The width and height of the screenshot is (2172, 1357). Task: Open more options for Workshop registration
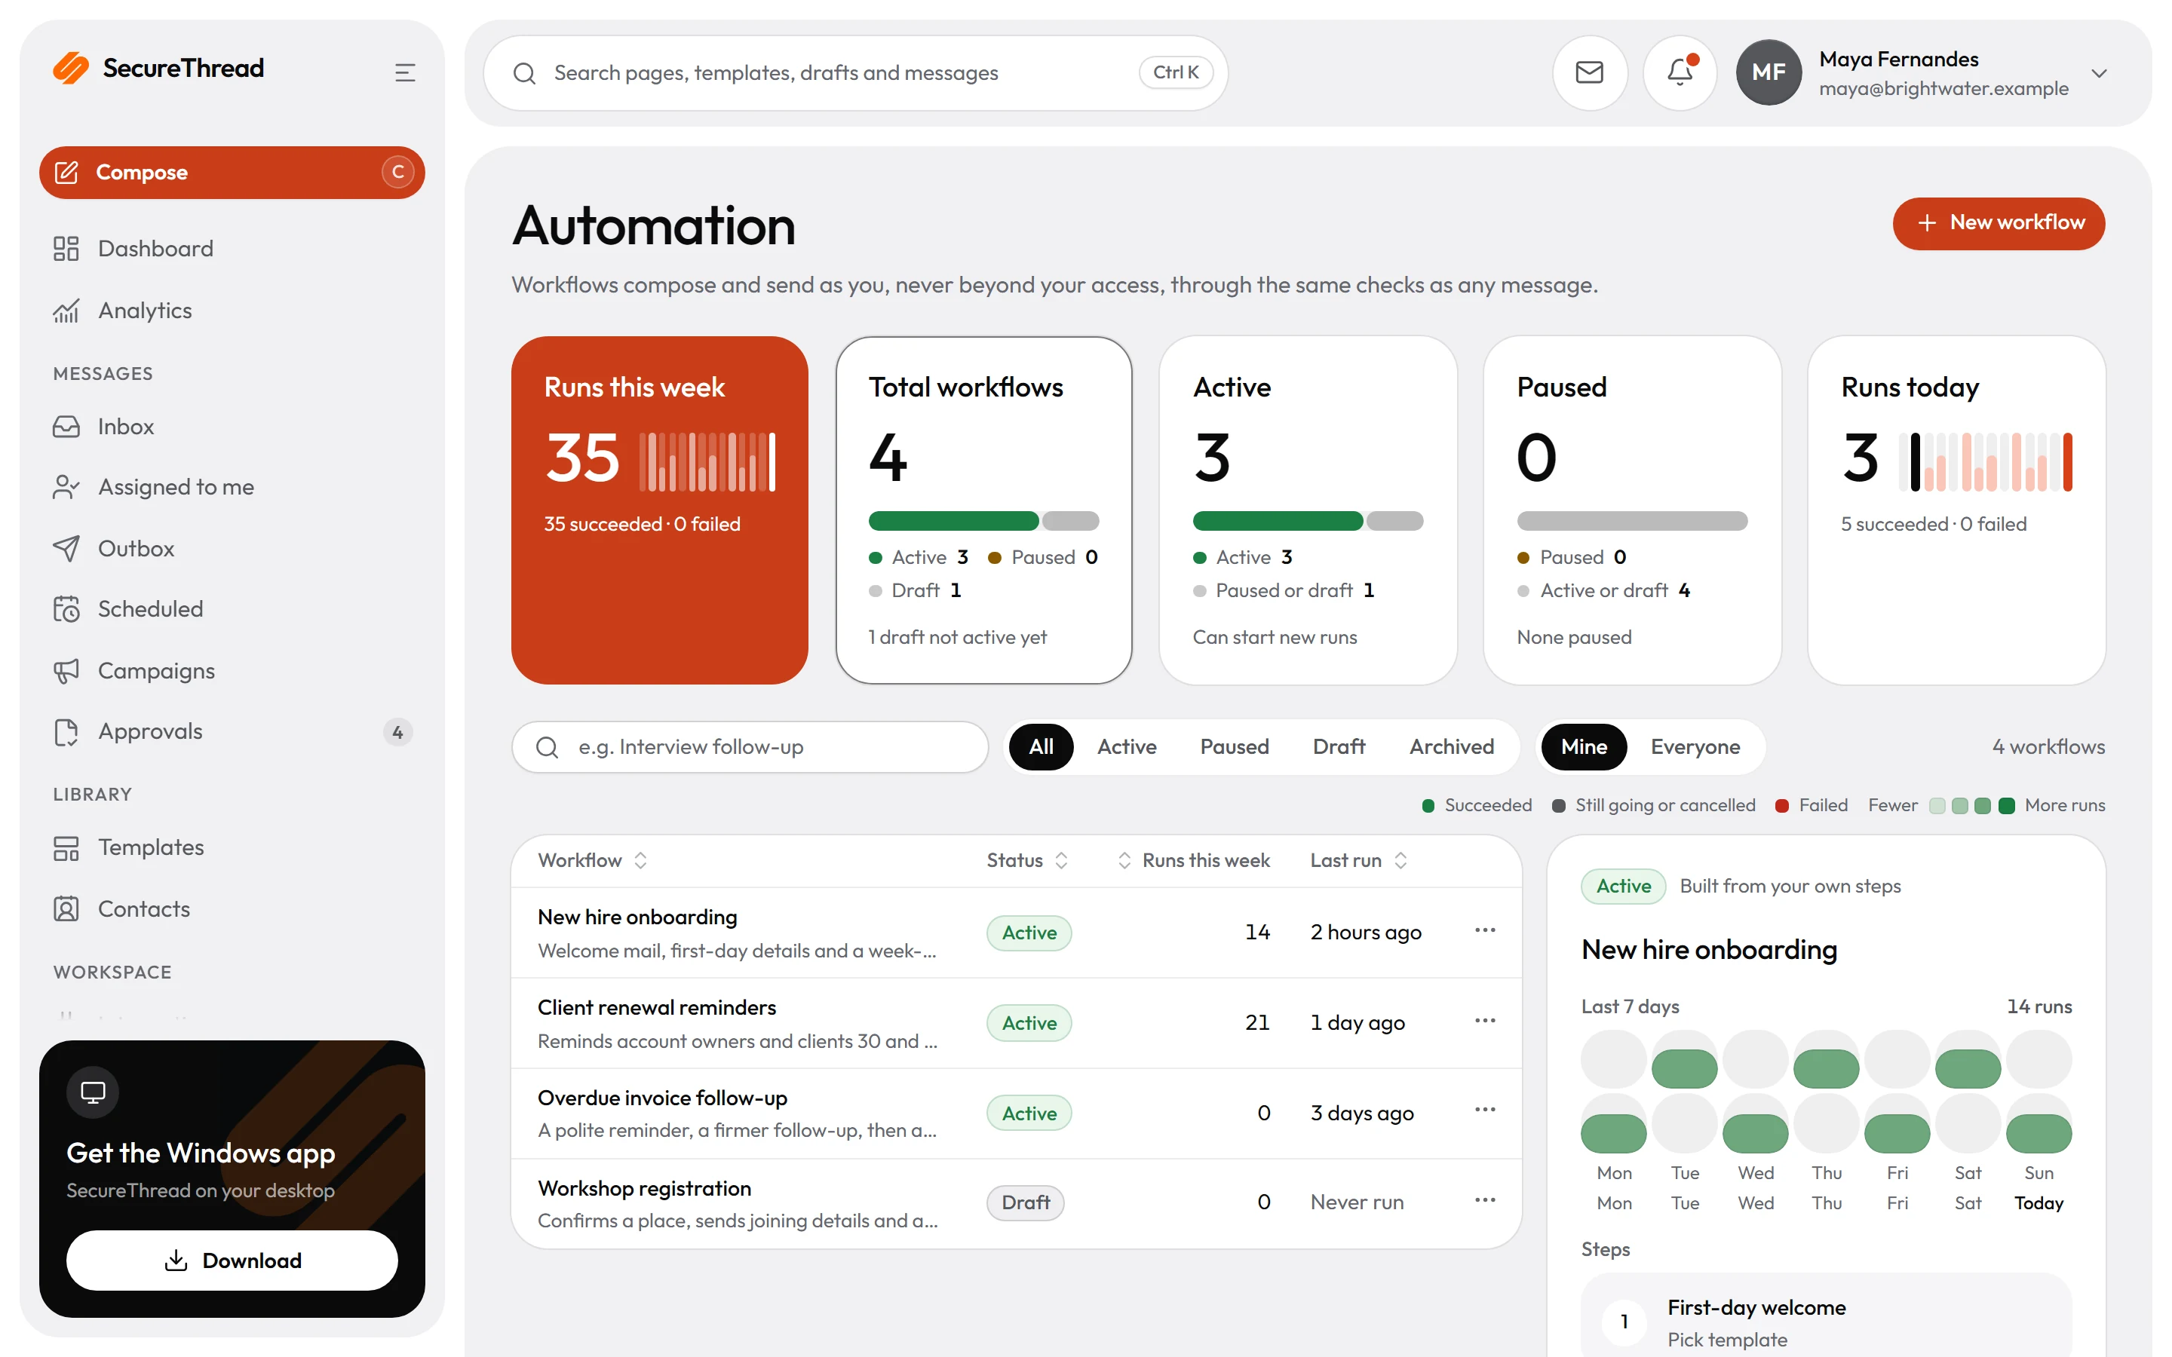tap(1484, 1200)
